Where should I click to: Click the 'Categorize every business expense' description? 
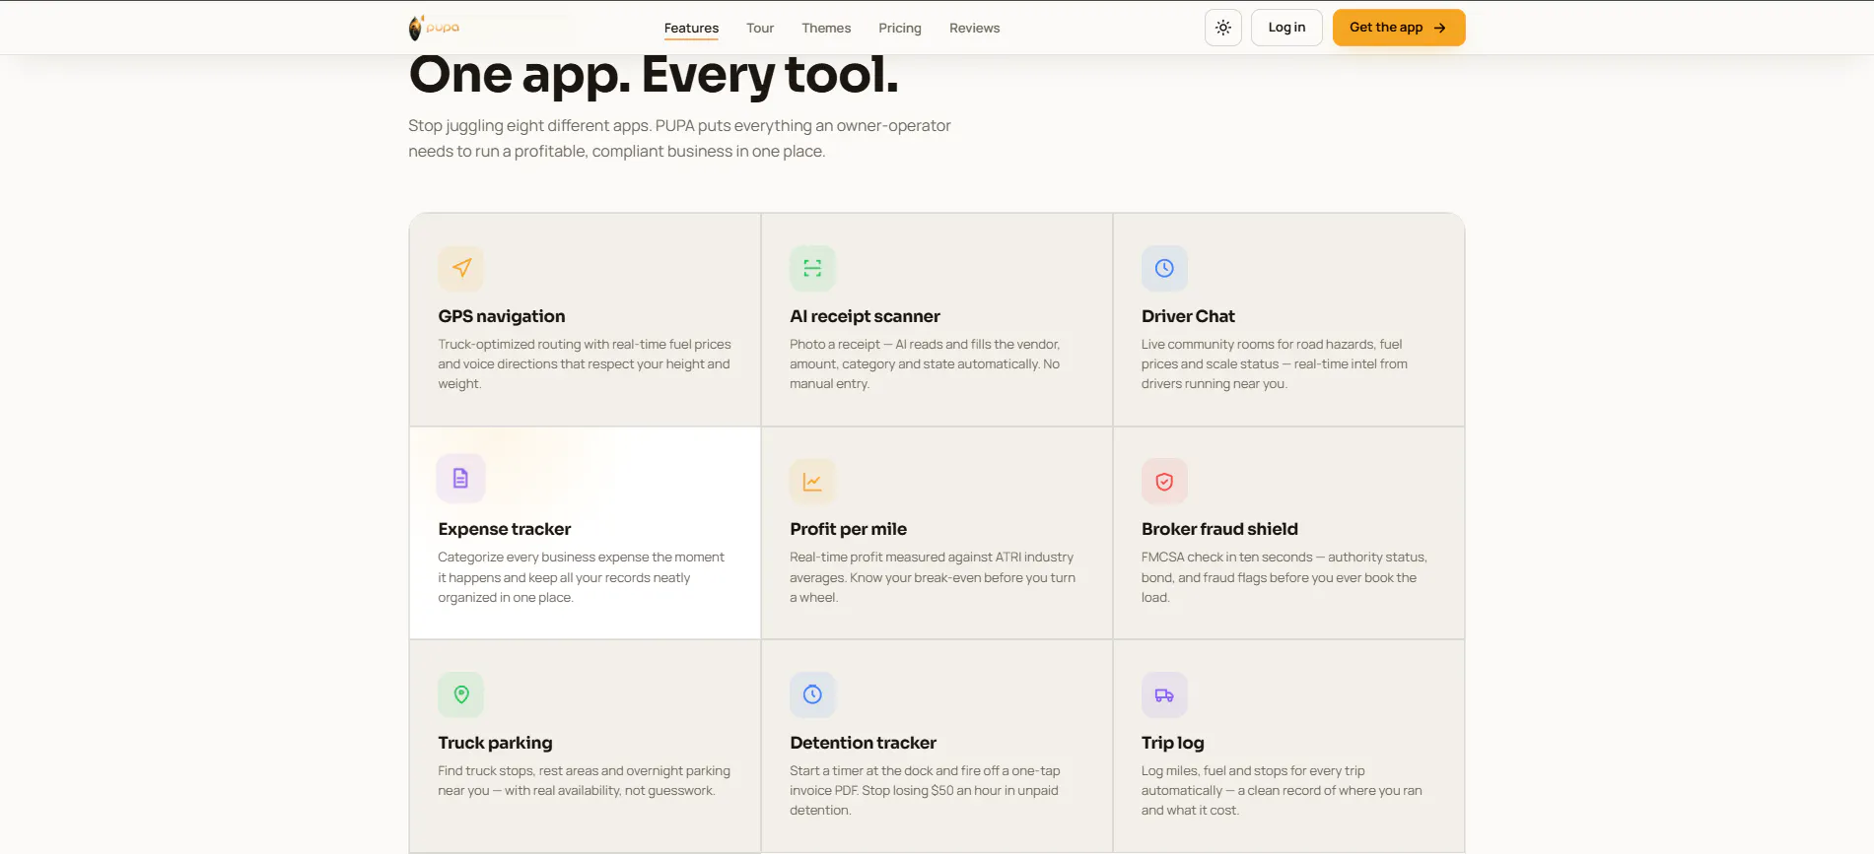point(582,577)
